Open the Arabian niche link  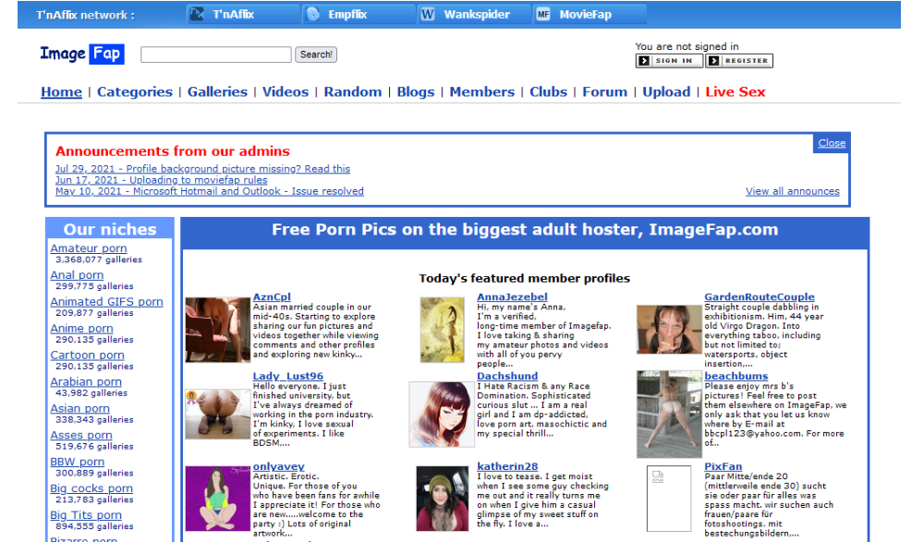click(x=86, y=381)
